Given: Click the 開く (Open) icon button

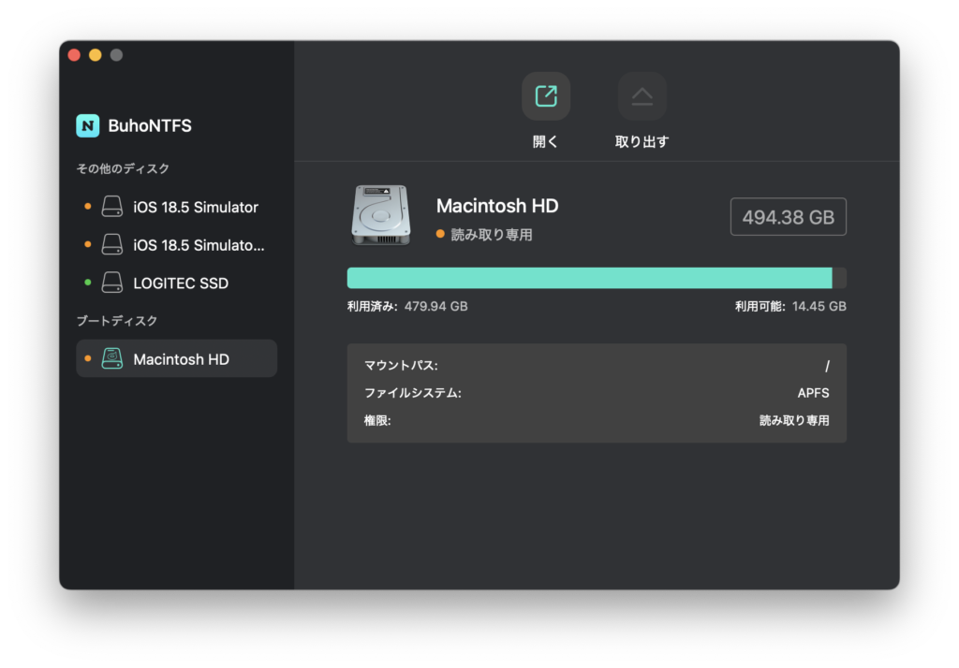Looking at the screenshot, I should tap(546, 96).
